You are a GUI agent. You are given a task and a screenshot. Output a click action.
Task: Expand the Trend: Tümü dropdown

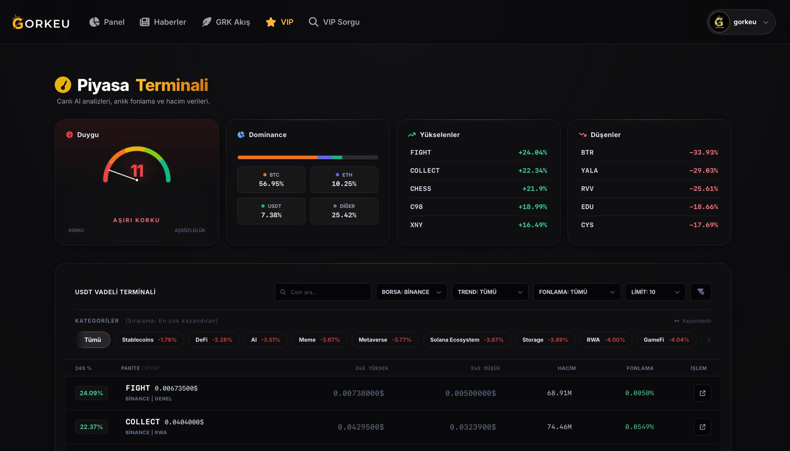click(490, 292)
